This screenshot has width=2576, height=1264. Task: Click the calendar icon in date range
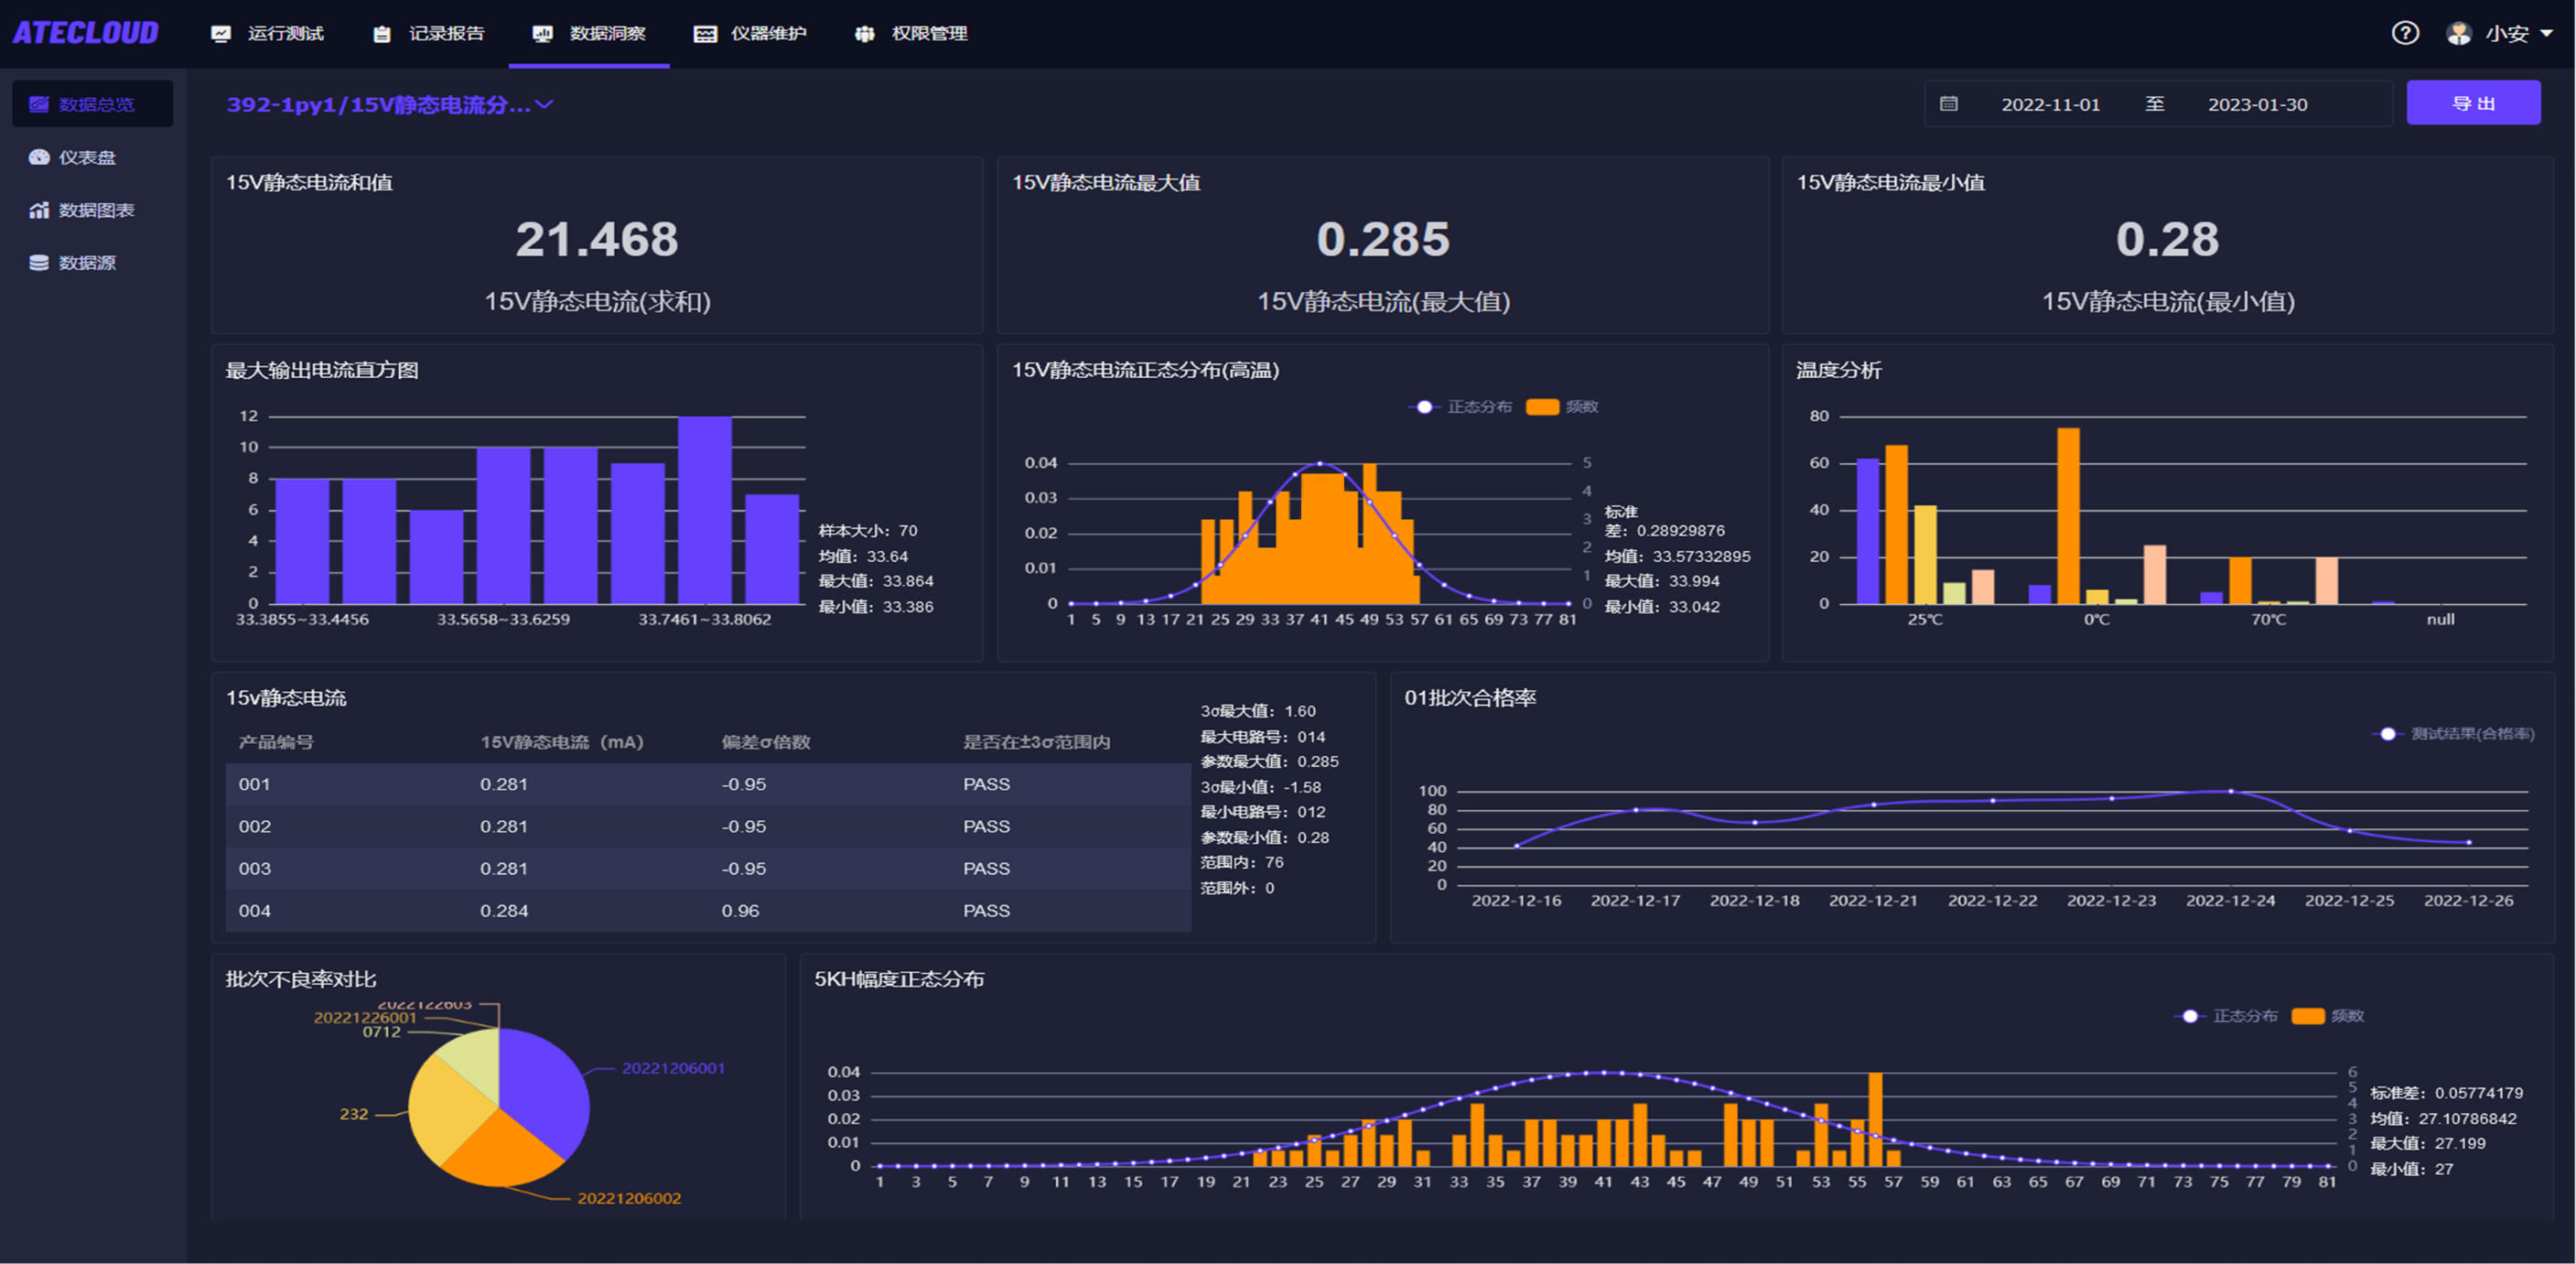[1948, 104]
